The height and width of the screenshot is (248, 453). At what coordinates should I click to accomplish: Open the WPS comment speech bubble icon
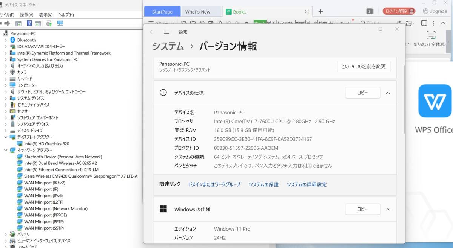click(424, 23)
